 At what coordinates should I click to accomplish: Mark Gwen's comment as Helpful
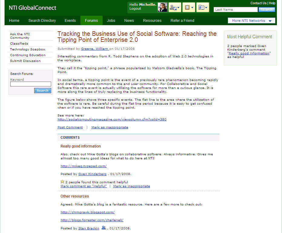pos(84,186)
